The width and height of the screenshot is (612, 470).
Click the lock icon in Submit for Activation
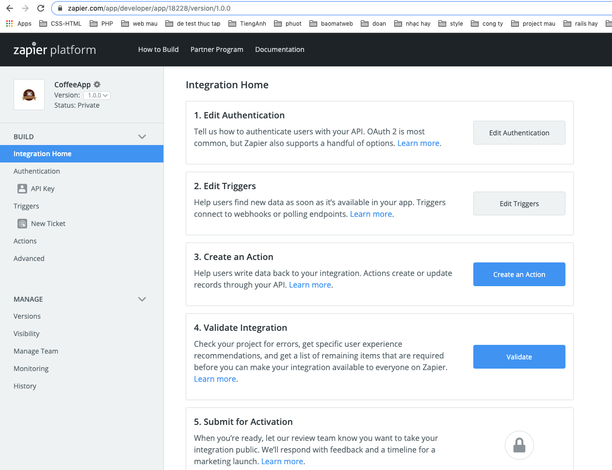[519, 445]
